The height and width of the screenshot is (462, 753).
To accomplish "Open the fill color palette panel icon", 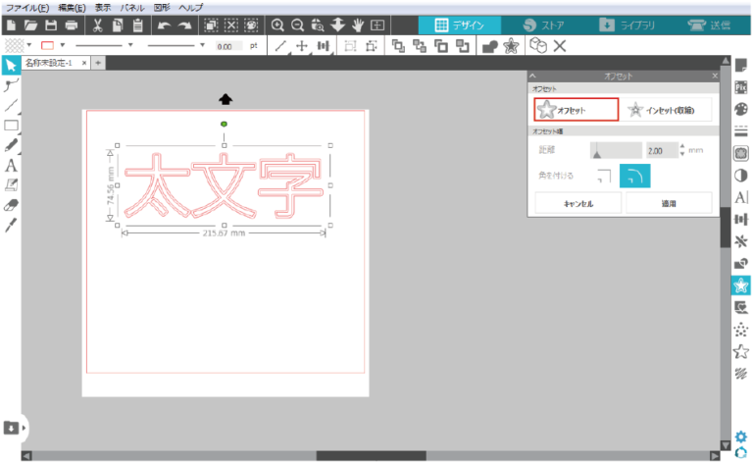I will pos(741,109).
